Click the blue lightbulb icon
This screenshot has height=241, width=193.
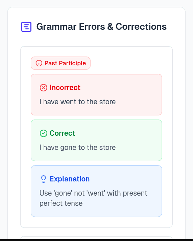(44, 179)
